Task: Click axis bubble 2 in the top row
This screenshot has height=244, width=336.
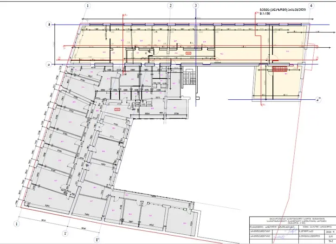Action: 170,6
